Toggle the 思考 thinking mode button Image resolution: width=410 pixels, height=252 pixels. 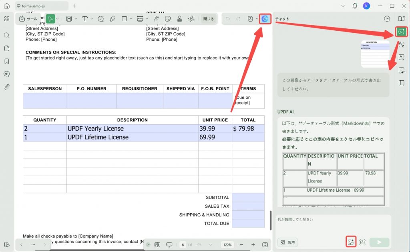tap(287, 242)
